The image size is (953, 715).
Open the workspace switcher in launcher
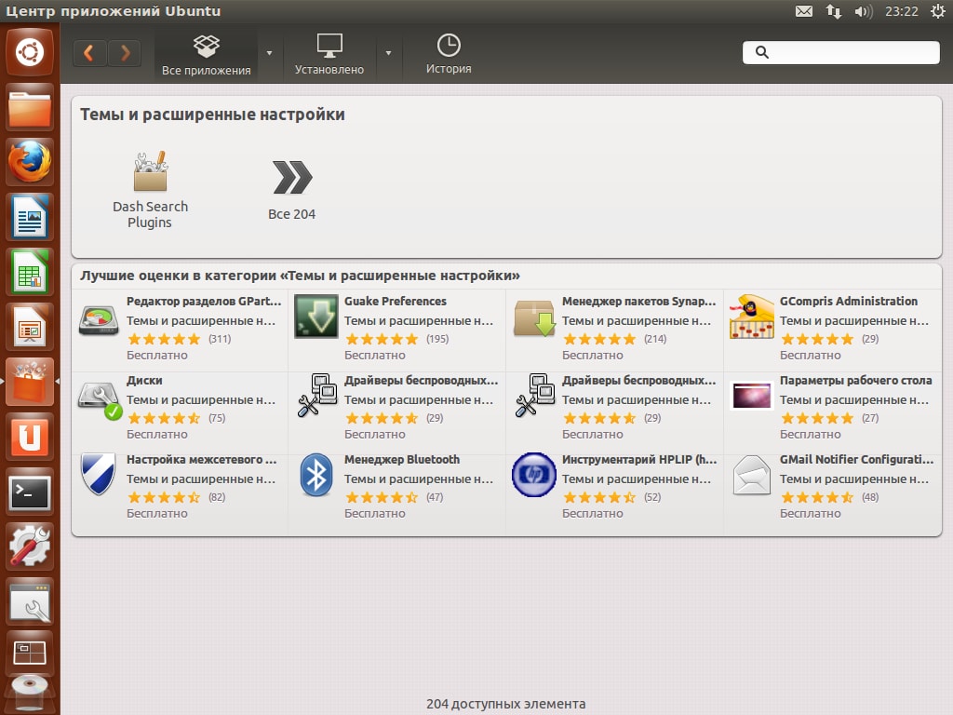pos(30,654)
